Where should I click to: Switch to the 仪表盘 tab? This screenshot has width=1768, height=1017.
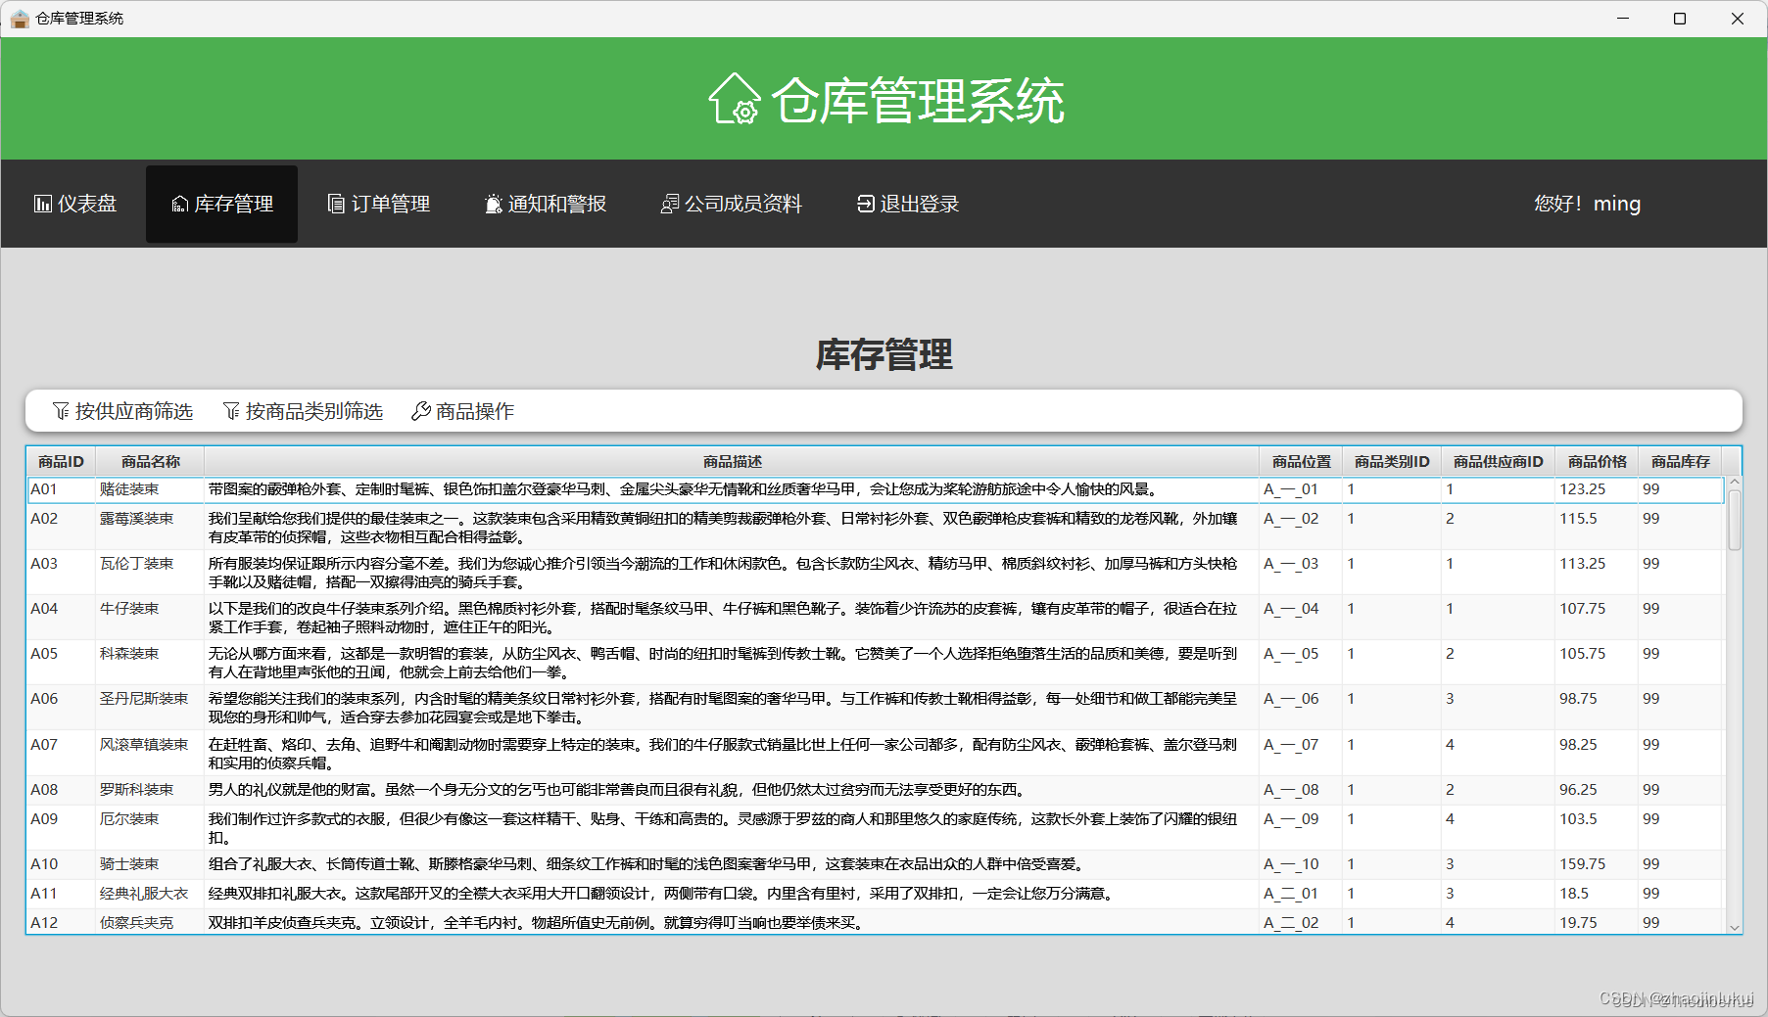point(75,204)
